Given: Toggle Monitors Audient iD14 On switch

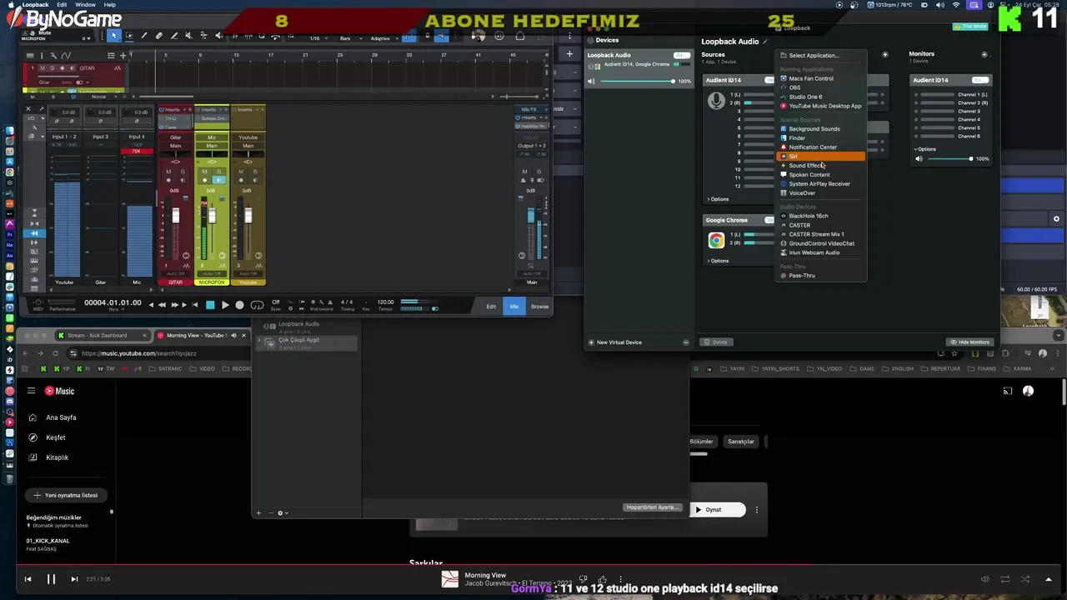Looking at the screenshot, I should point(980,80).
